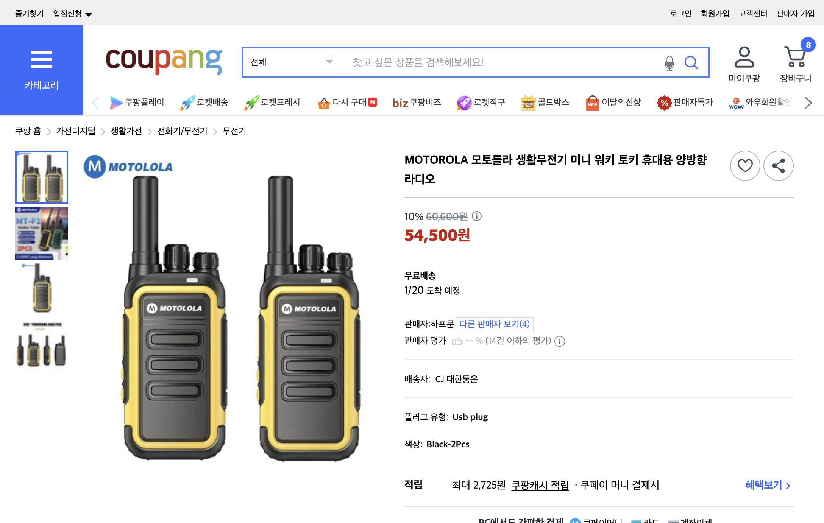Viewport: 824px width, 523px height.
Task: Navigate to 무전기 breadcrumb category
Action: point(233,131)
